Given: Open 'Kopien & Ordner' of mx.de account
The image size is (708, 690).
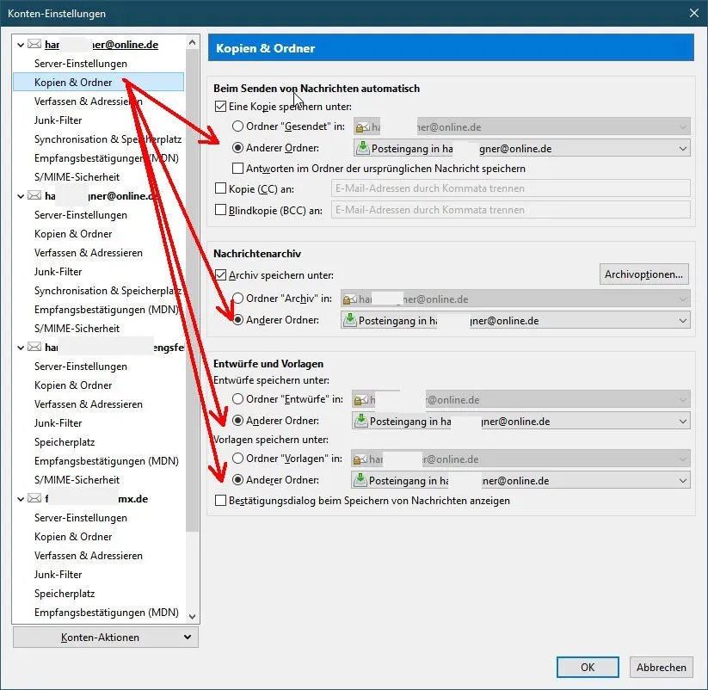Looking at the screenshot, I should click(x=73, y=537).
